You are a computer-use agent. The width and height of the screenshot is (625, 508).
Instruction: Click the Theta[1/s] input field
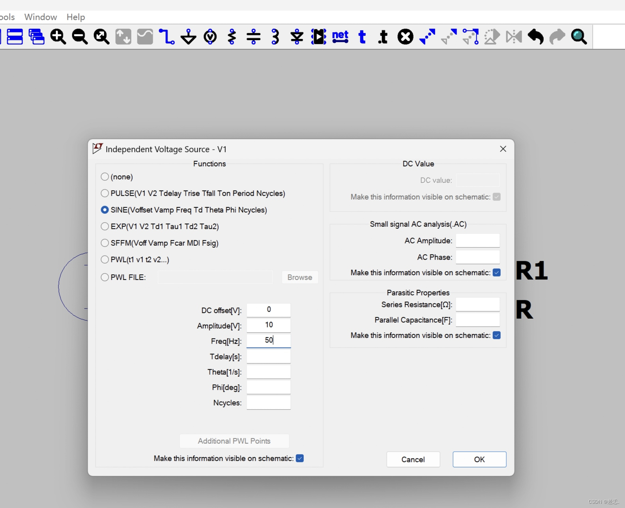point(269,372)
